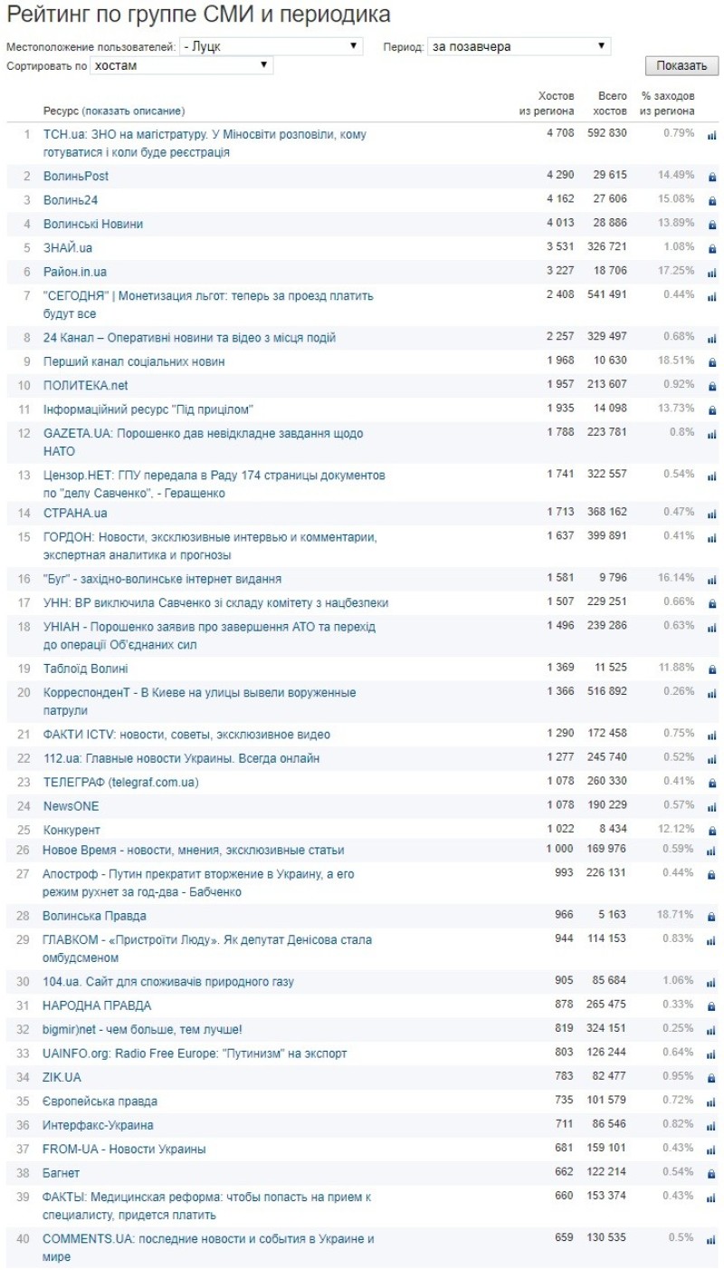The image size is (724, 1270).
Task: Click lock icon beside Таблоїд Волині
Action: click(x=711, y=669)
